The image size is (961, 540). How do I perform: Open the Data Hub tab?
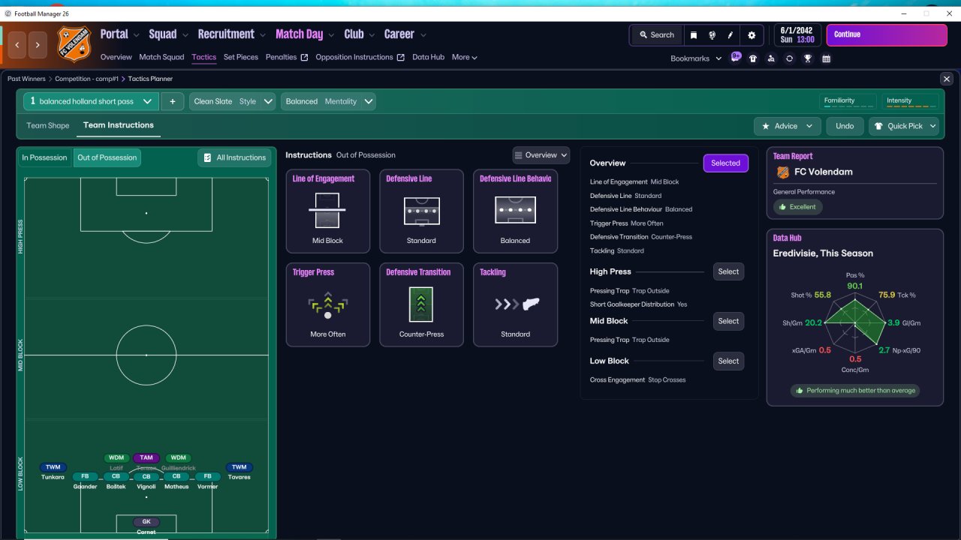click(x=429, y=57)
